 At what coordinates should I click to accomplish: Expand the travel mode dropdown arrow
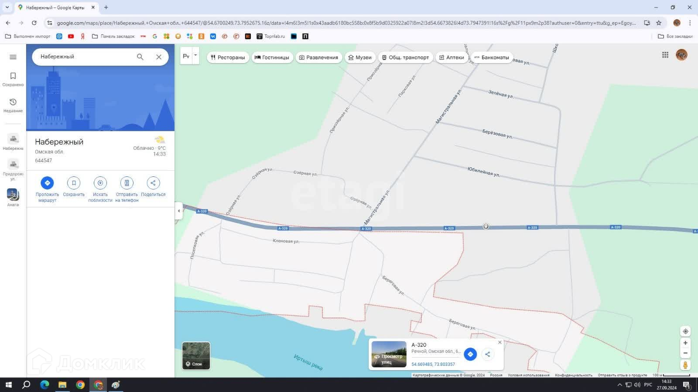pyautogui.click(x=195, y=55)
